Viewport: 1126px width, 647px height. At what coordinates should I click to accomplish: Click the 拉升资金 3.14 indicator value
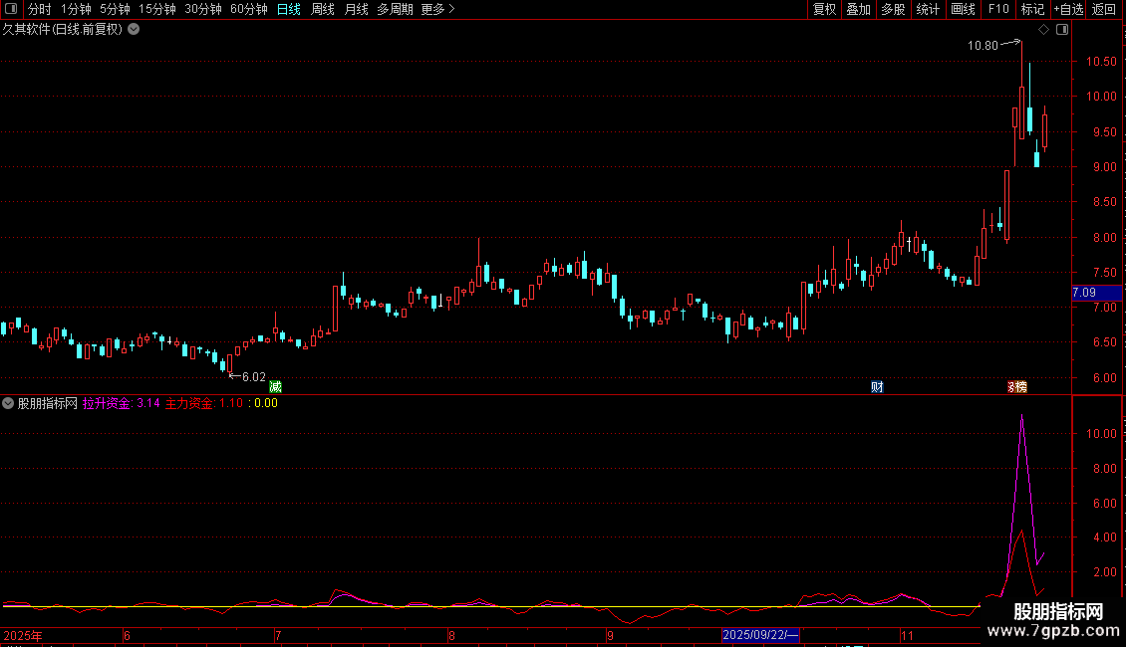coord(121,403)
